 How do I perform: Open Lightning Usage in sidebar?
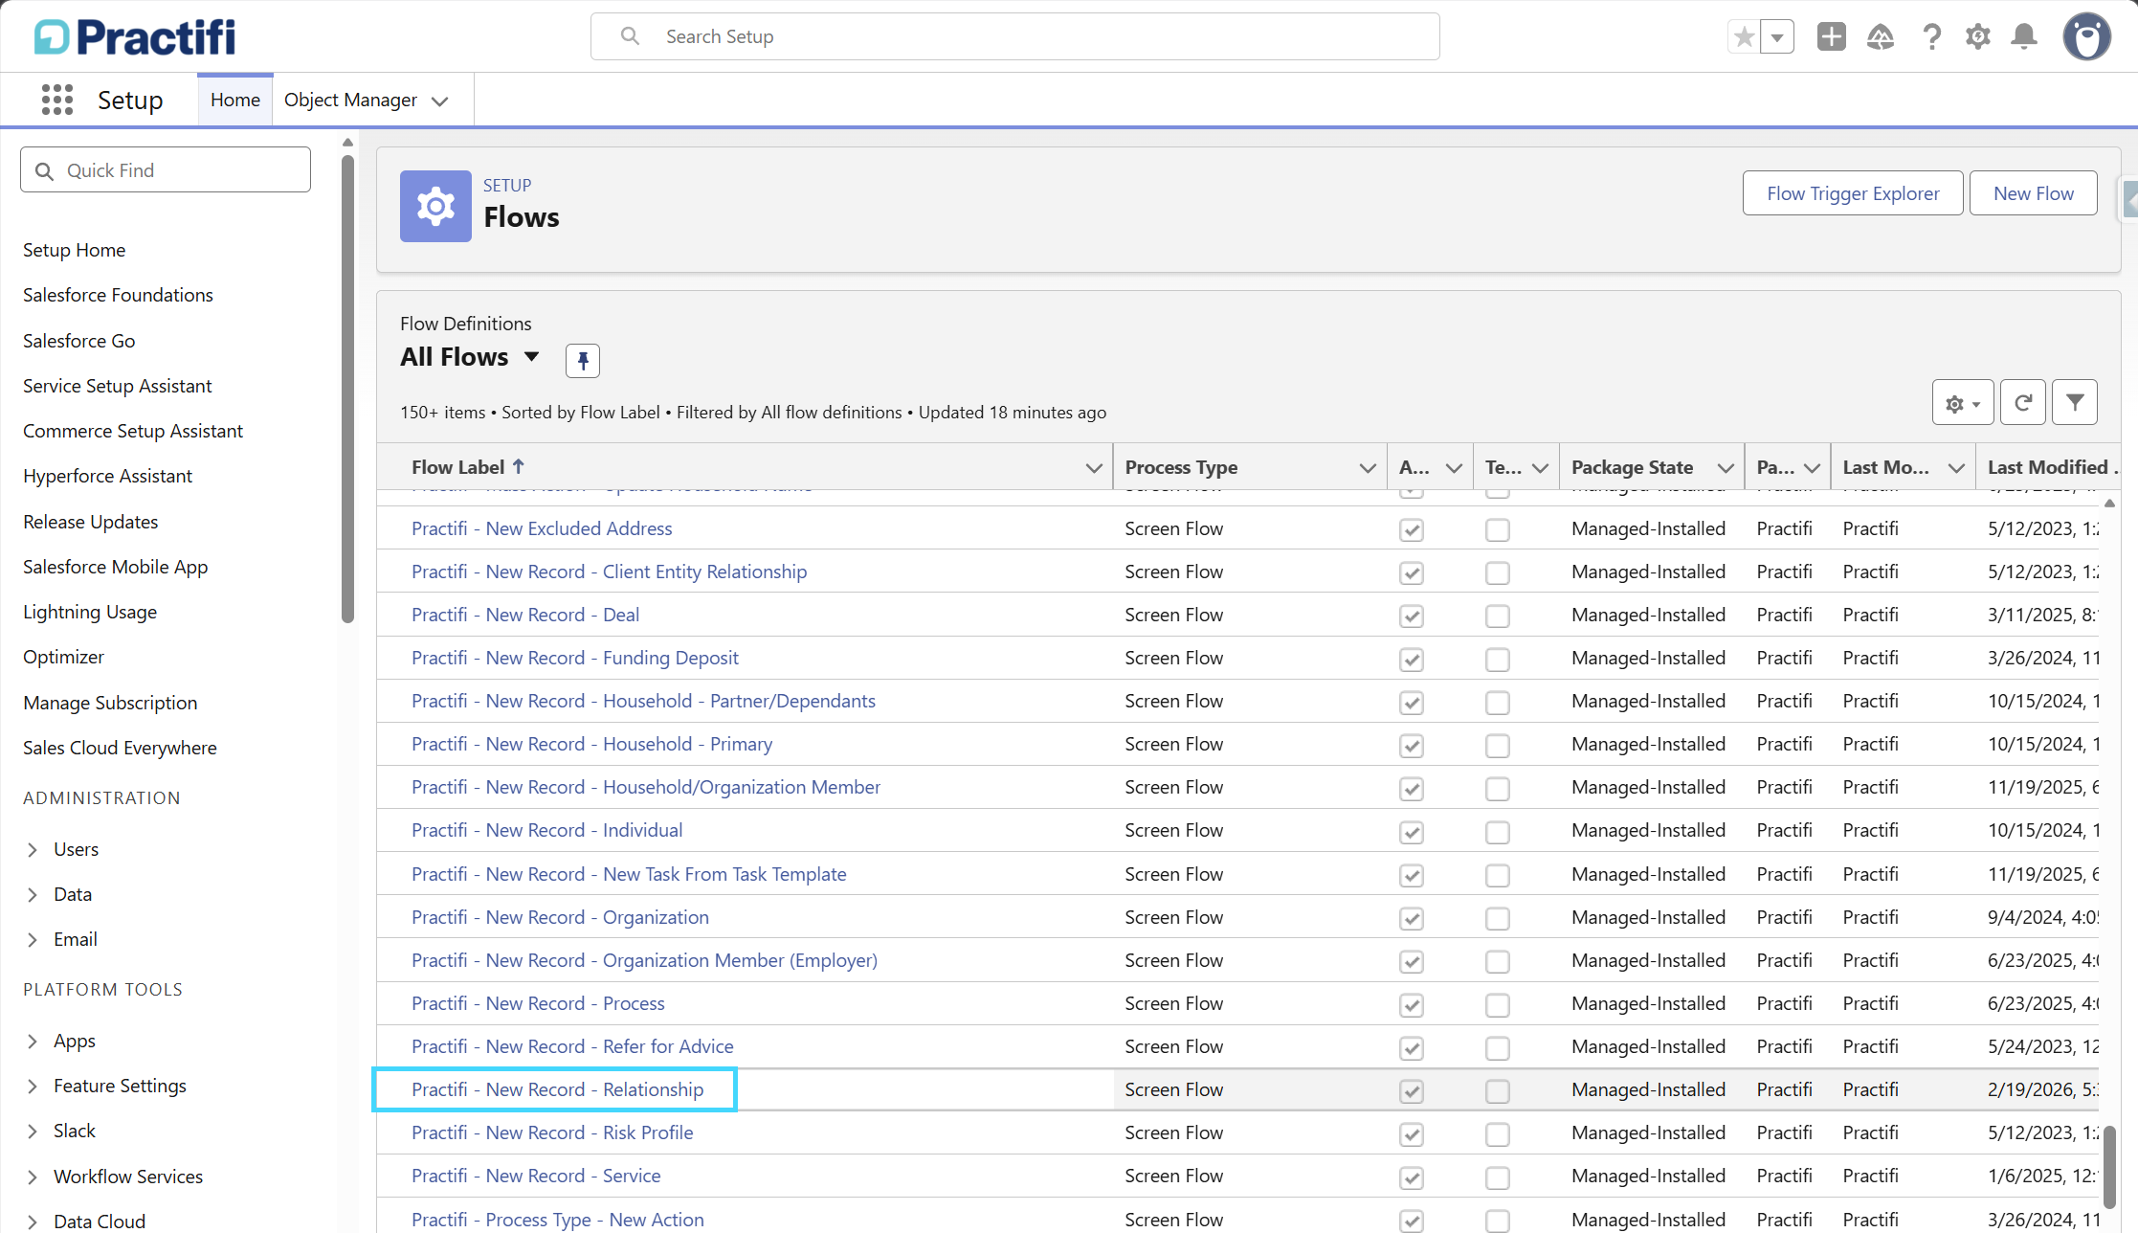[90, 612]
